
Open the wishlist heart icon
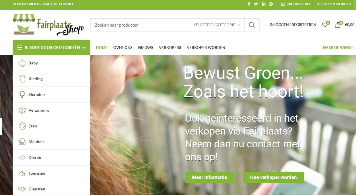pos(325,25)
